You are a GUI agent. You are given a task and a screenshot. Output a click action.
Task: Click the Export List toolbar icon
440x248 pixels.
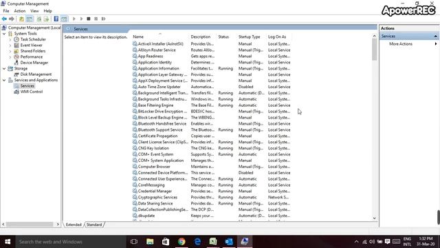click(x=46, y=19)
